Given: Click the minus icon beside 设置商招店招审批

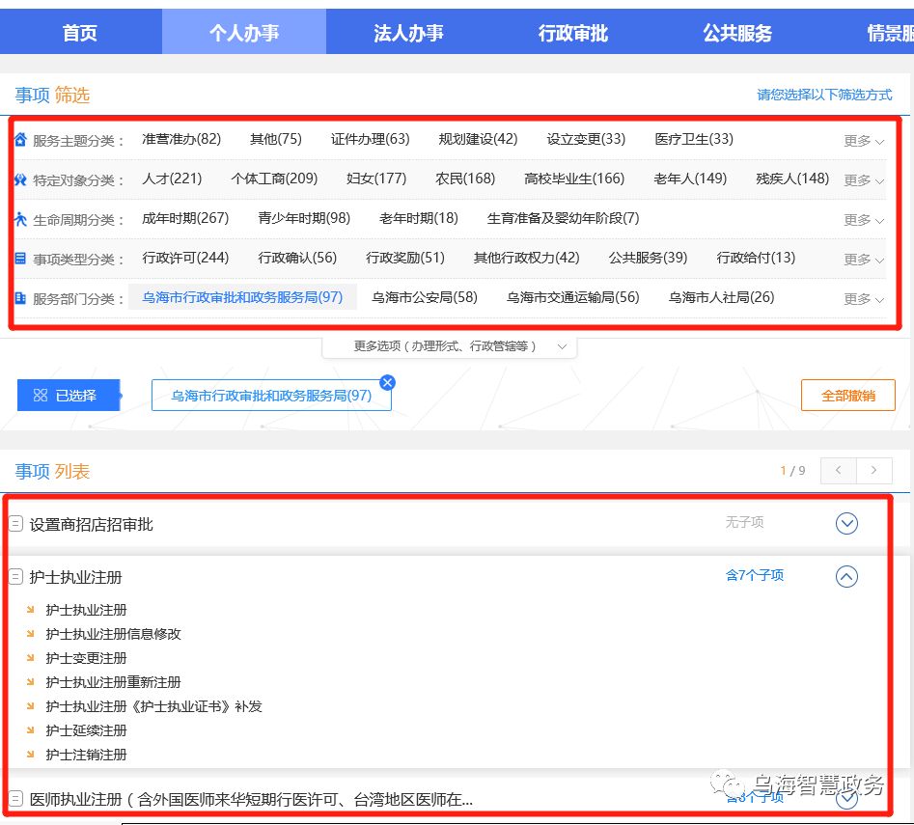Looking at the screenshot, I should [14, 522].
